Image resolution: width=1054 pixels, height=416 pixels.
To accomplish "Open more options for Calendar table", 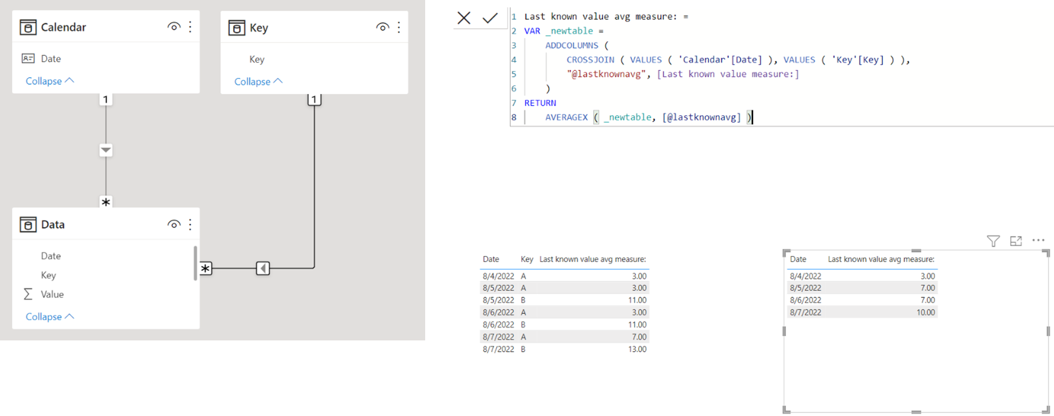I will pos(190,26).
